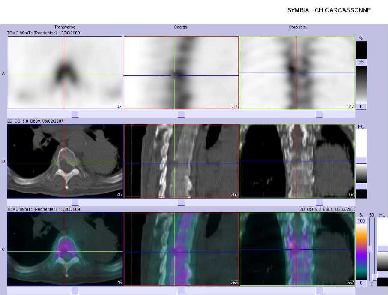Screen dimensions: 388x295
Task: Click the blend slider thumb labeled 50
Action: coord(370,249)
